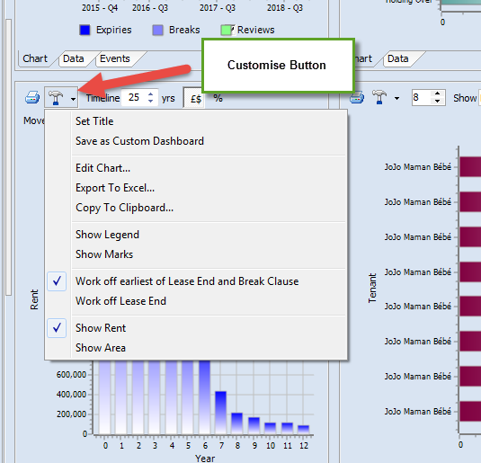Increase the right chart count spinner
The image size is (481, 463).
(x=438, y=93)
